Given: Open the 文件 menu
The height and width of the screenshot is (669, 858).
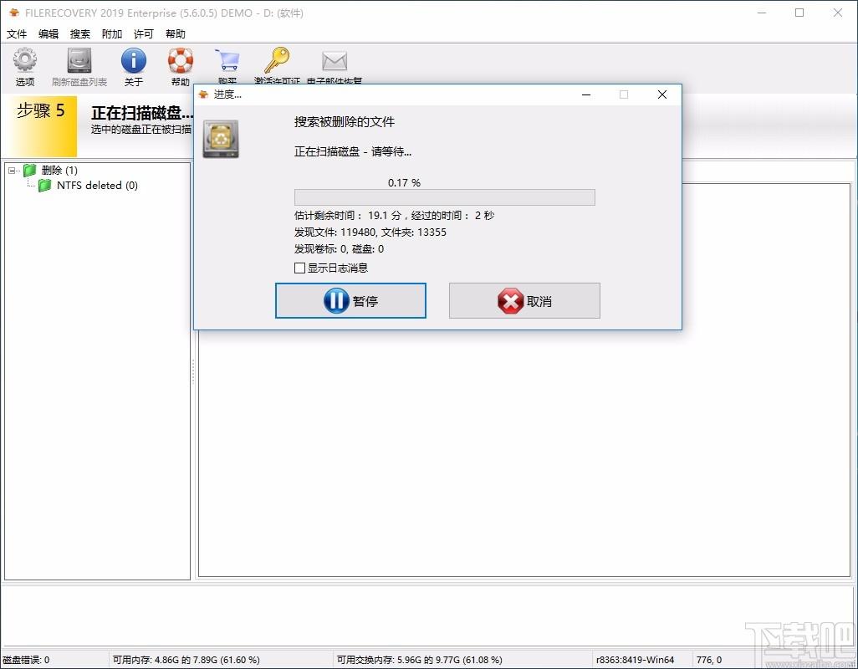Looking at the screenshot, I should pos(17,34).
